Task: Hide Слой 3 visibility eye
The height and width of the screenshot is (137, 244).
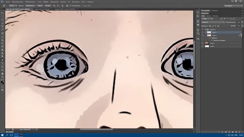Action: click(202, 43)
